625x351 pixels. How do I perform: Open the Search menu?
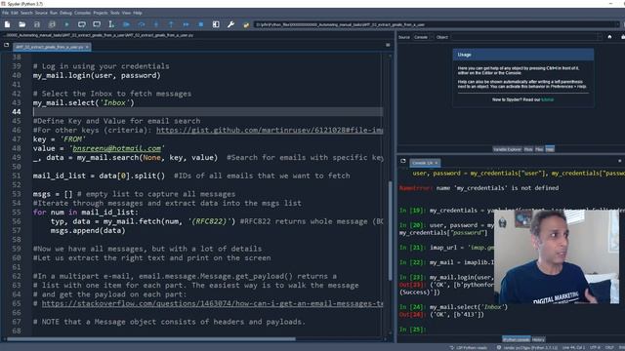[x=26, y=13]
